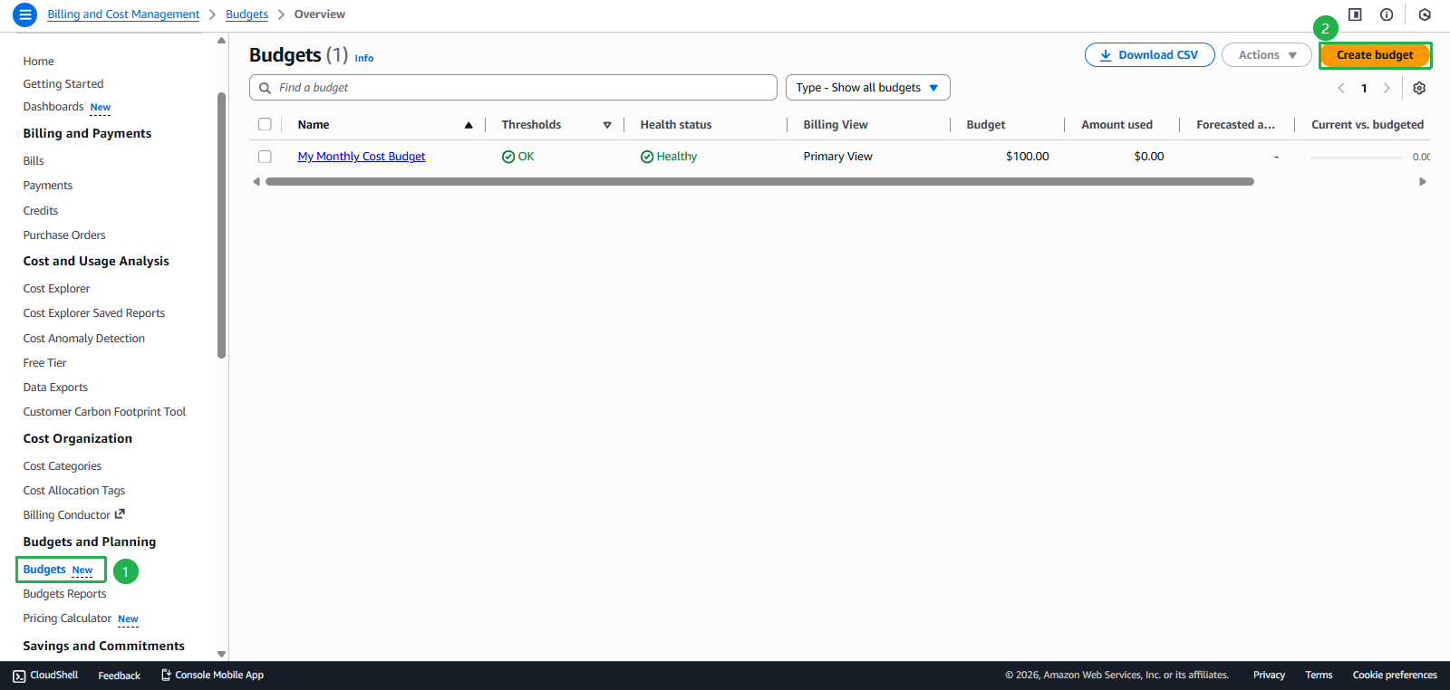Expand the Actions dropdown
1450x690 pixels.
pos(1266,55)
